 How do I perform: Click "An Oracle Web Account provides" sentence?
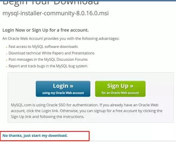61,39
